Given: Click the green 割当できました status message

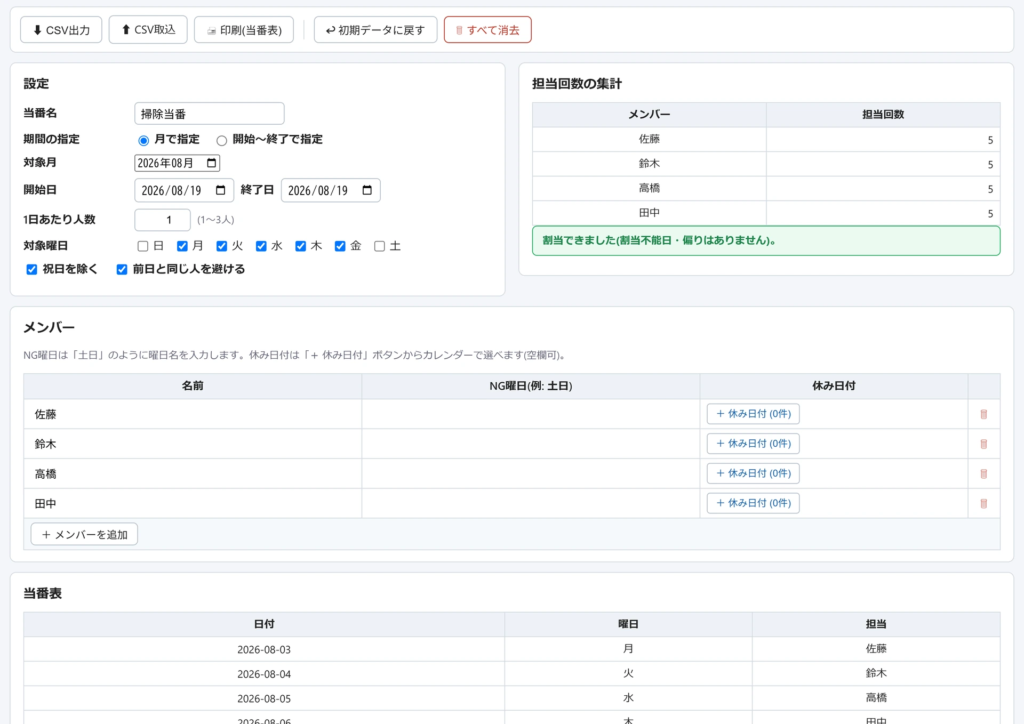Looking at the screenshot, I should [x=766, y=240].
